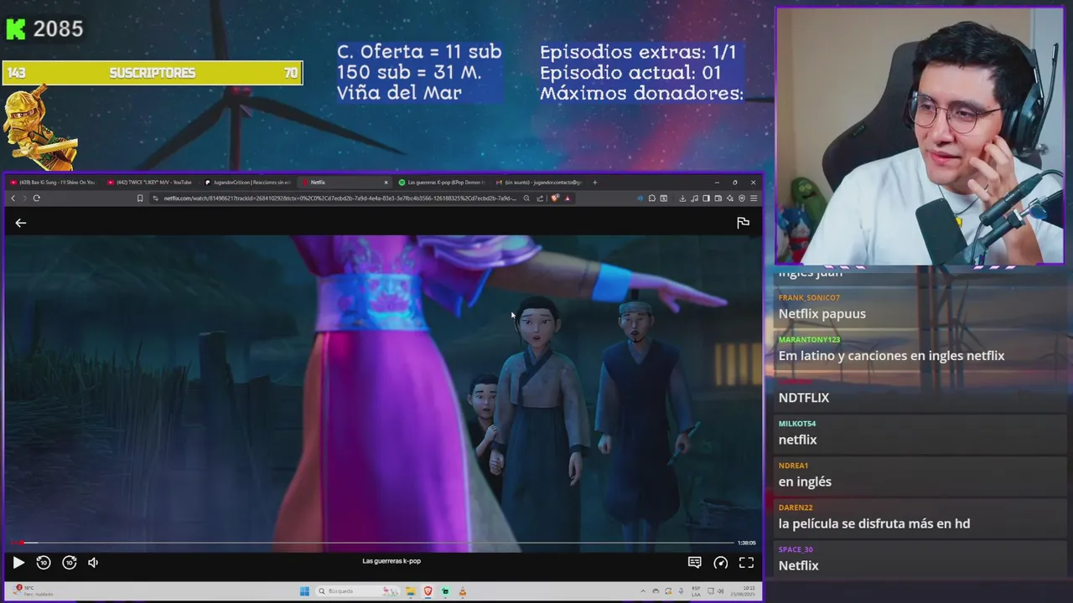The width and height of the screenshot is (1073, 603).
Task: Open a new browser tab
Action: pyautogui.click(x=595, y=182)
